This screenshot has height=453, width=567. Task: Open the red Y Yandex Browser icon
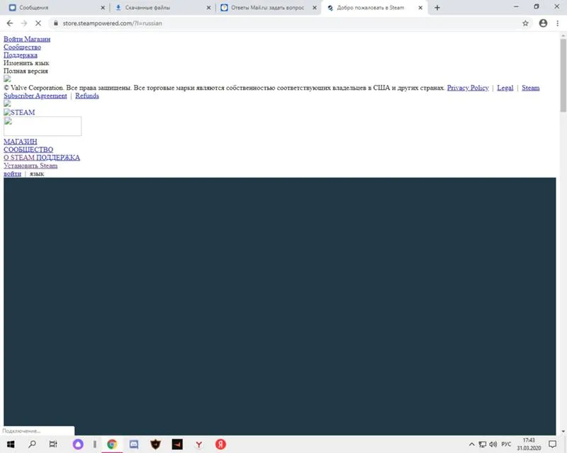point(199,445)
